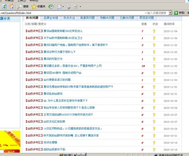Click status icon in 腾讯霸王条款 row
The height and width of the screenshot is (156, 189).
(x=154, y=66)
